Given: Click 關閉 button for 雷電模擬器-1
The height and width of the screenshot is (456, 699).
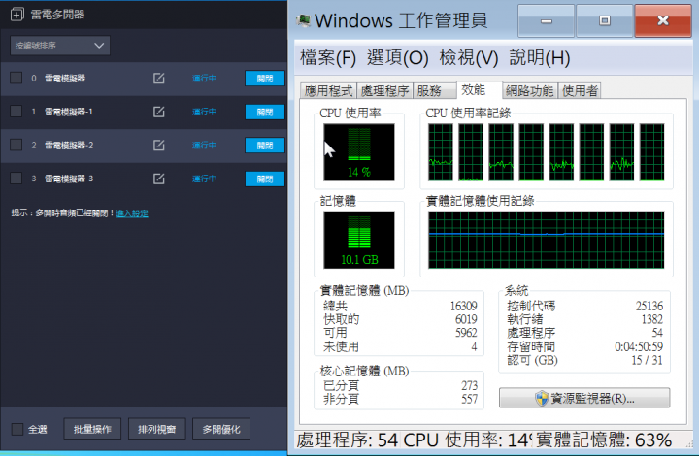Looking at the screenshot, I should pos(265,112).
